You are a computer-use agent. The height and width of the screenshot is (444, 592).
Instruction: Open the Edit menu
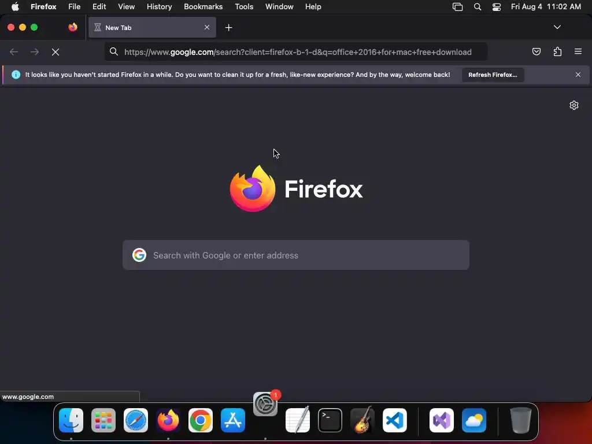(x=99, y=7)
